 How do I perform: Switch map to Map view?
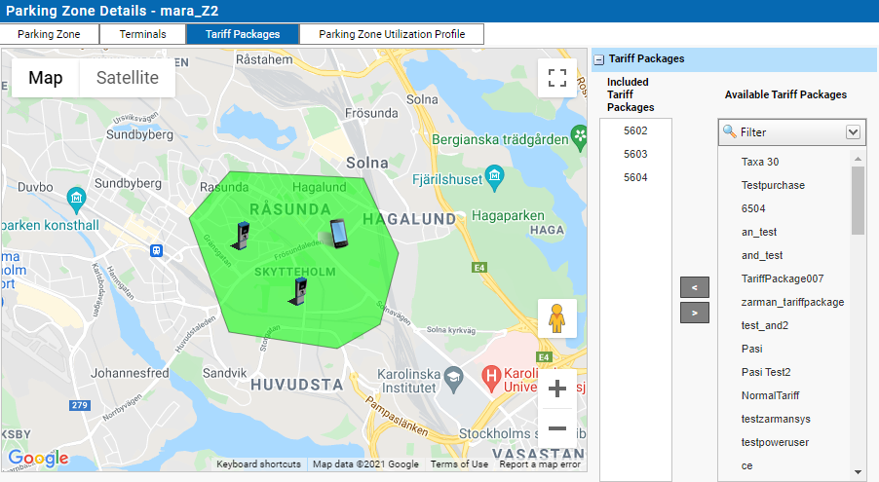click(46, 78)
